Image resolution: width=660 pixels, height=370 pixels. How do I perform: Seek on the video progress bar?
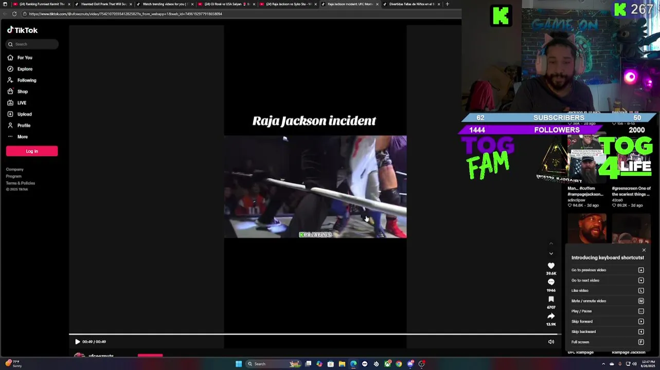[x=315, y=335]
